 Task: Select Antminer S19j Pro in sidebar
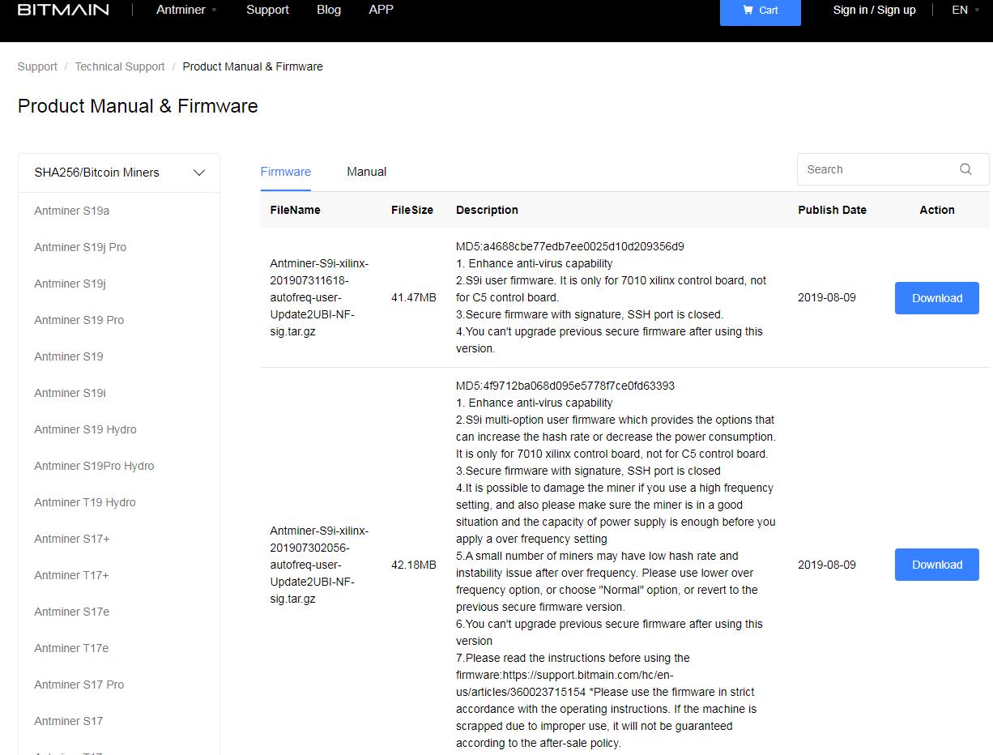[80, 247]
